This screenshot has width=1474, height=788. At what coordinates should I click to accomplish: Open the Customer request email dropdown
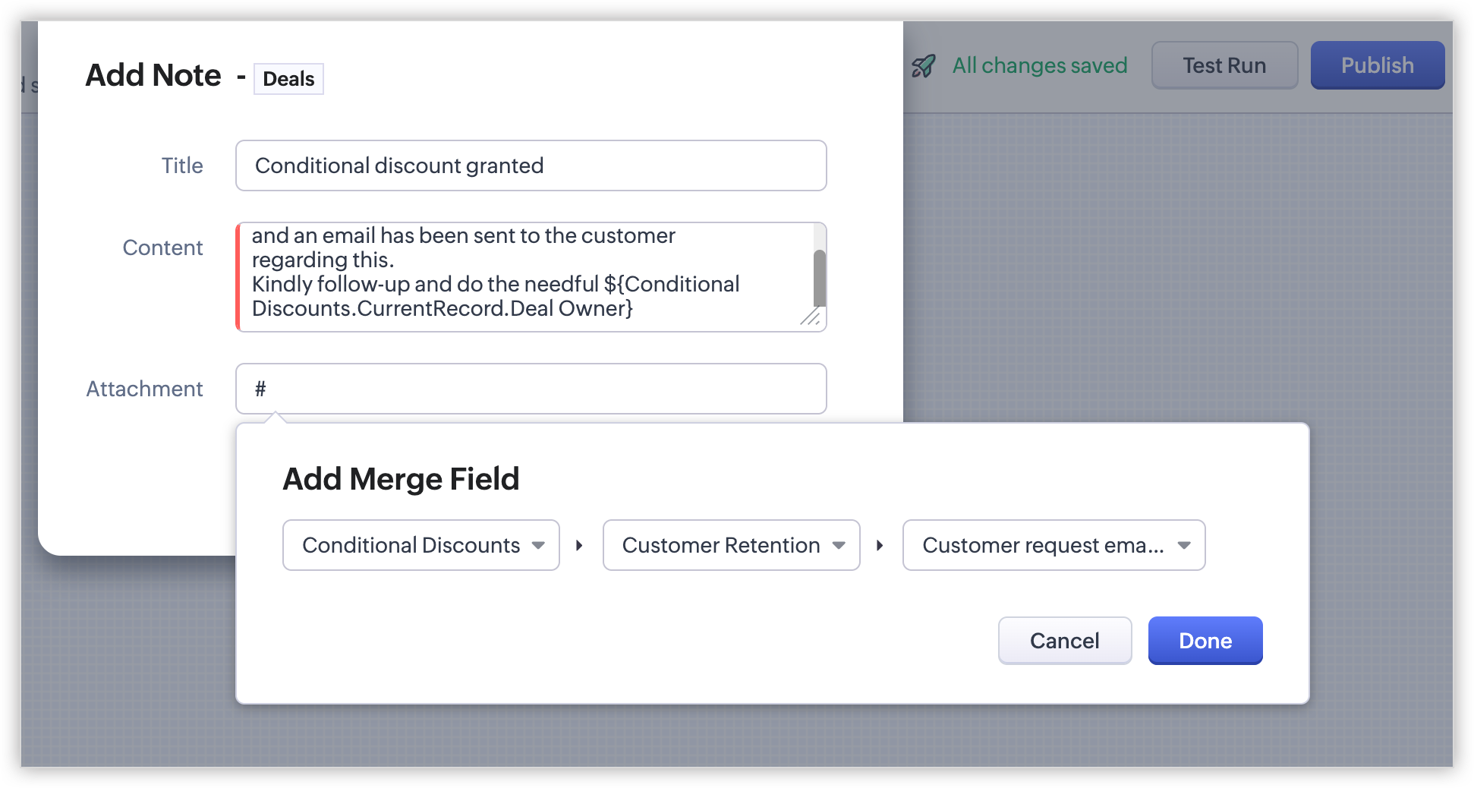point(1053,545)
